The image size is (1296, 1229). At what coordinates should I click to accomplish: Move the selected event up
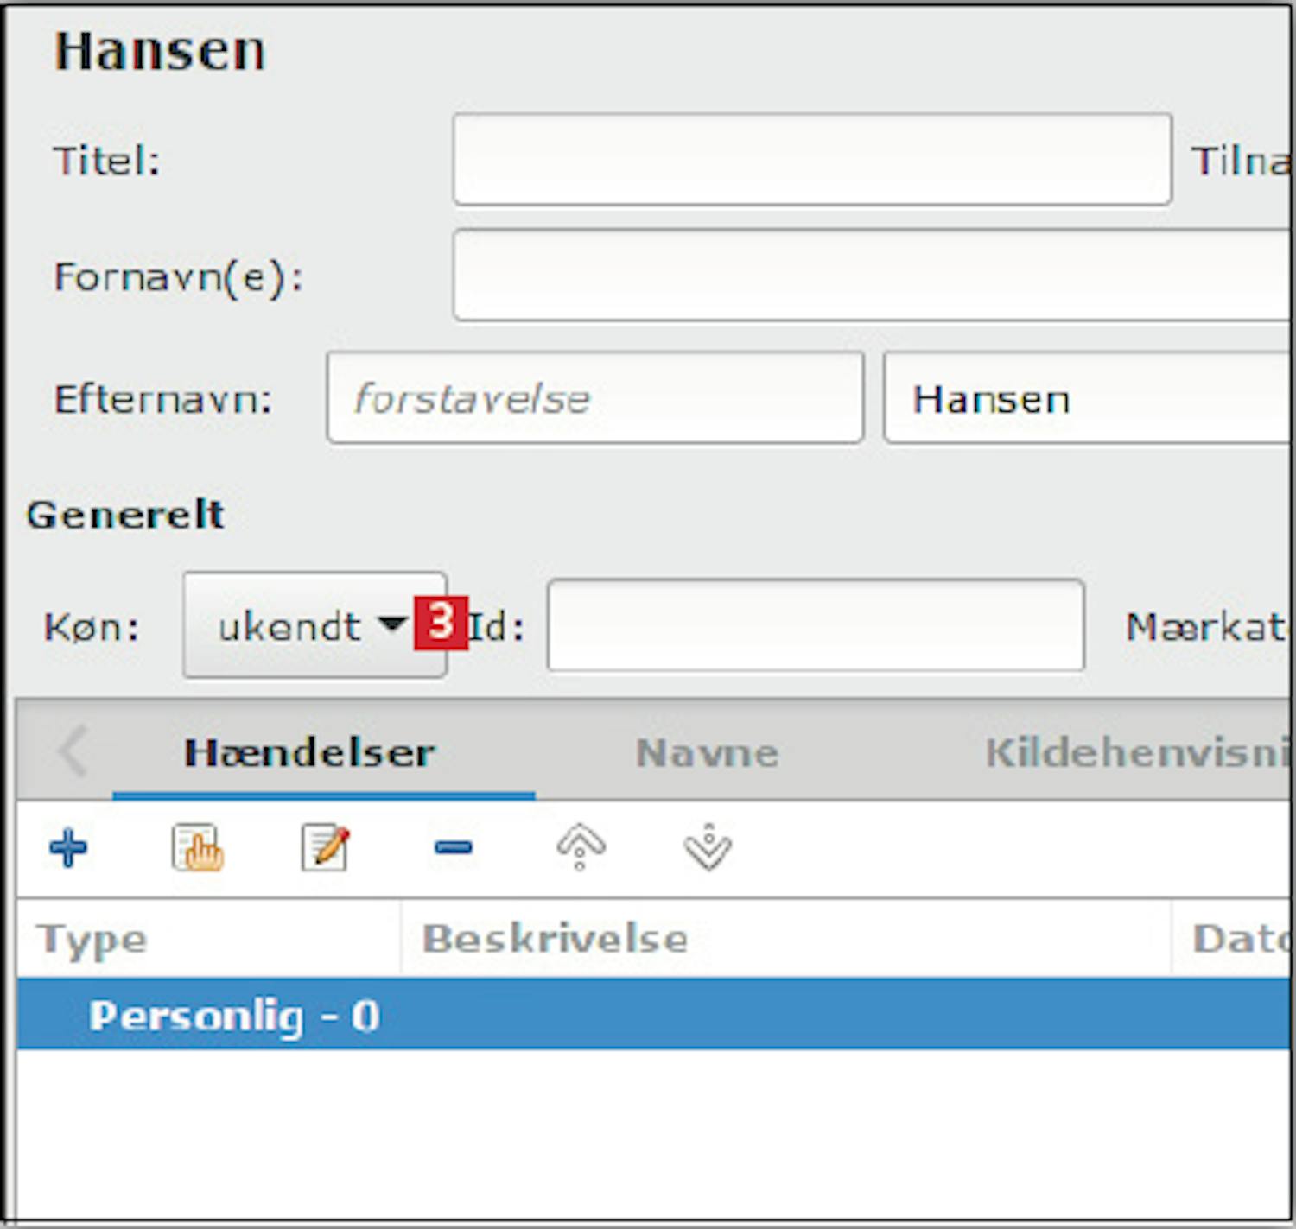tap(581, 848)
